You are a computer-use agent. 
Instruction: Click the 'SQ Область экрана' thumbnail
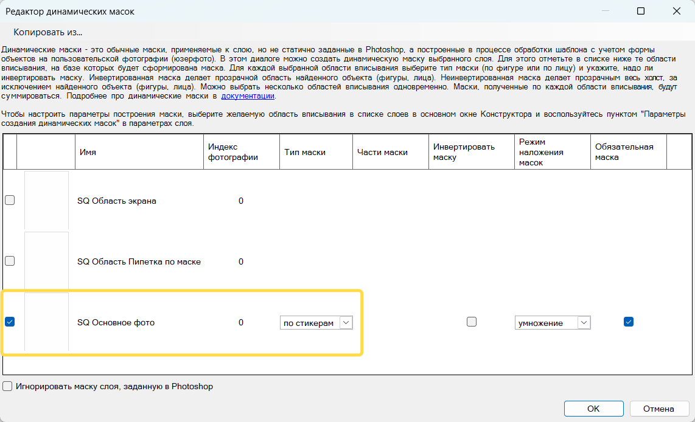pos(46,200)
